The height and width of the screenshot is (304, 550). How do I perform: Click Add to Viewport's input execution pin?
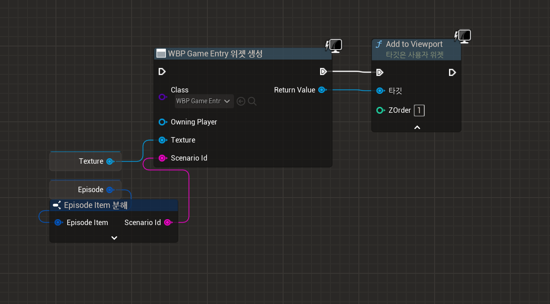[x=380, y=73]
